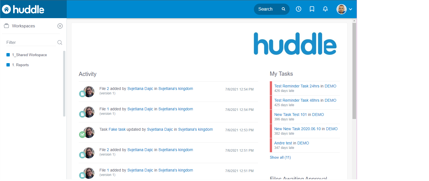This screenshot has width=429, height=181.
Task: Open DEMO workspace from Andre test row
Action: click(303, 143)
